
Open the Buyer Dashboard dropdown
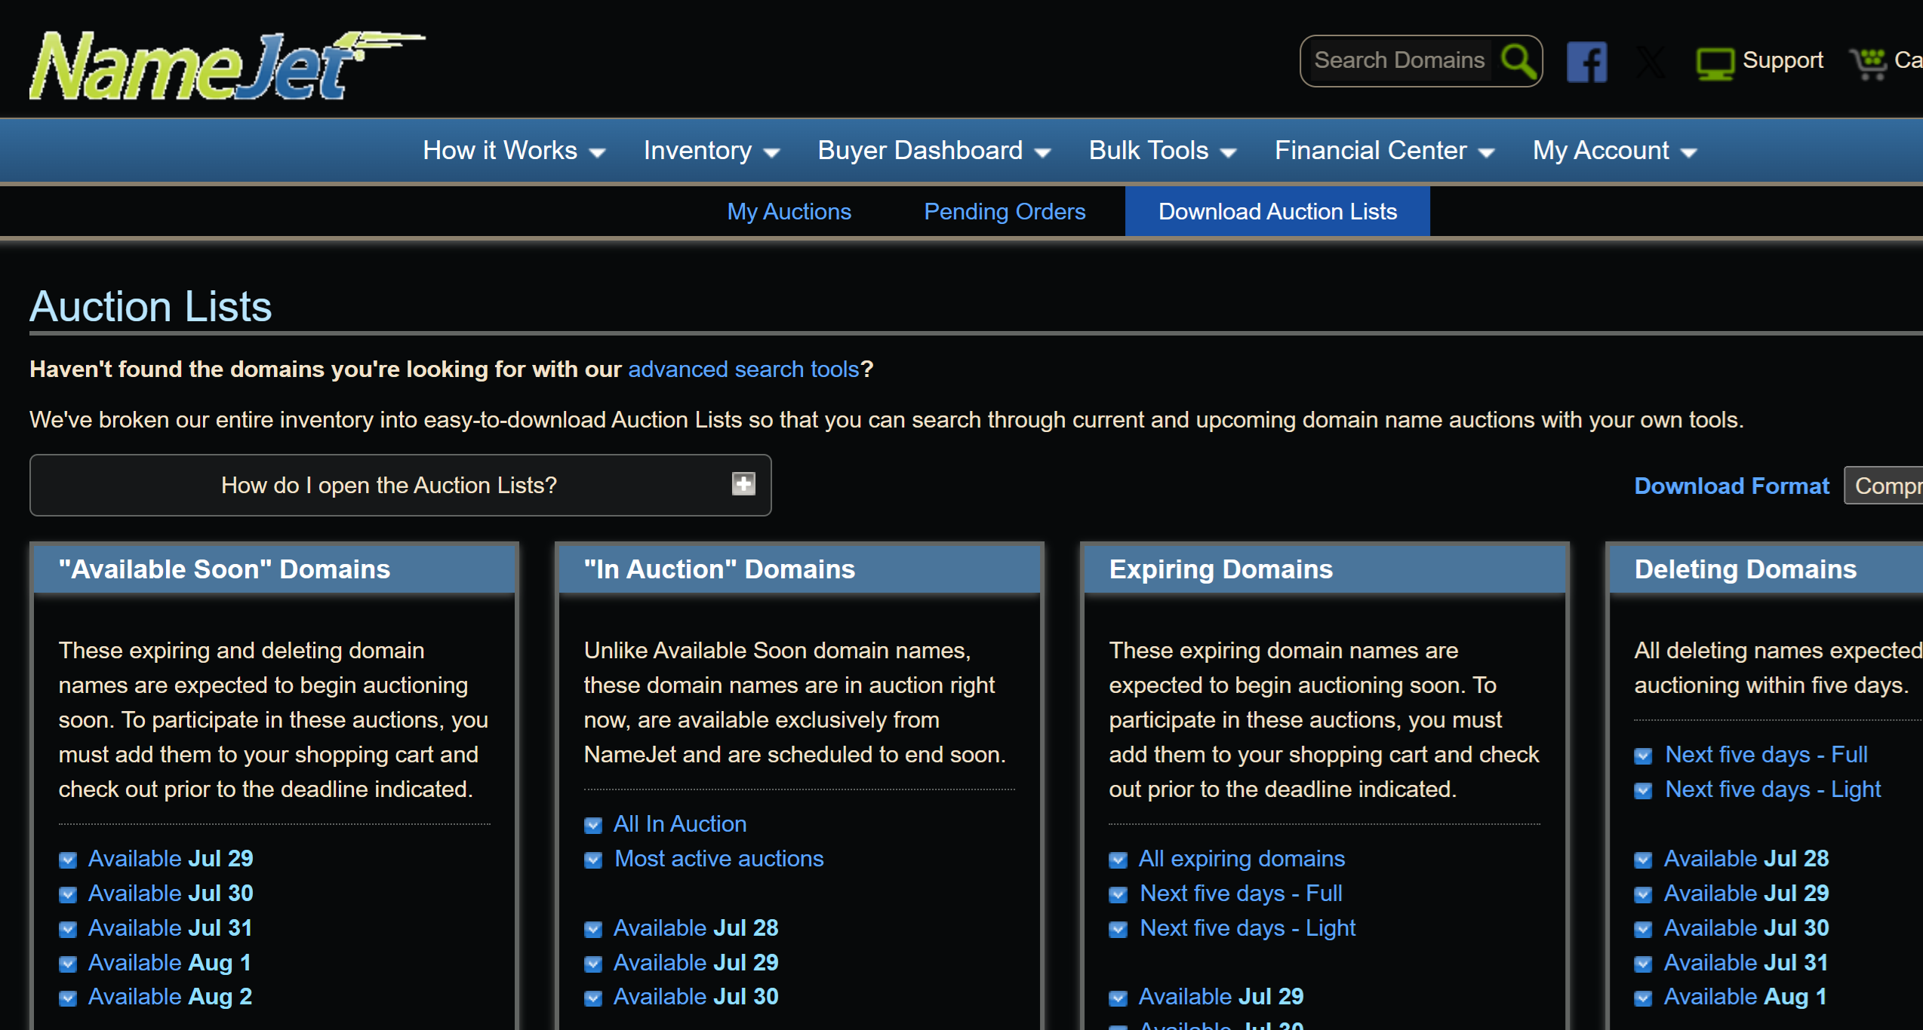coord(934,151)
